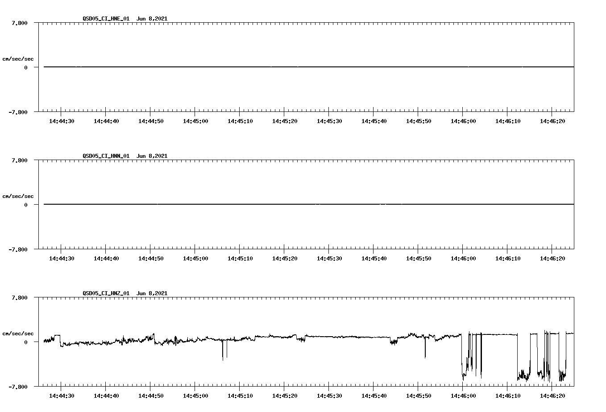
Task: Click the 14:46:20 time label under HNE plot
Action: coord(552,121)
